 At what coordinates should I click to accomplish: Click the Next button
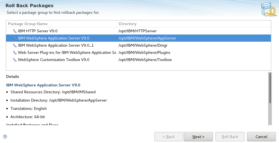pos(198,137)
